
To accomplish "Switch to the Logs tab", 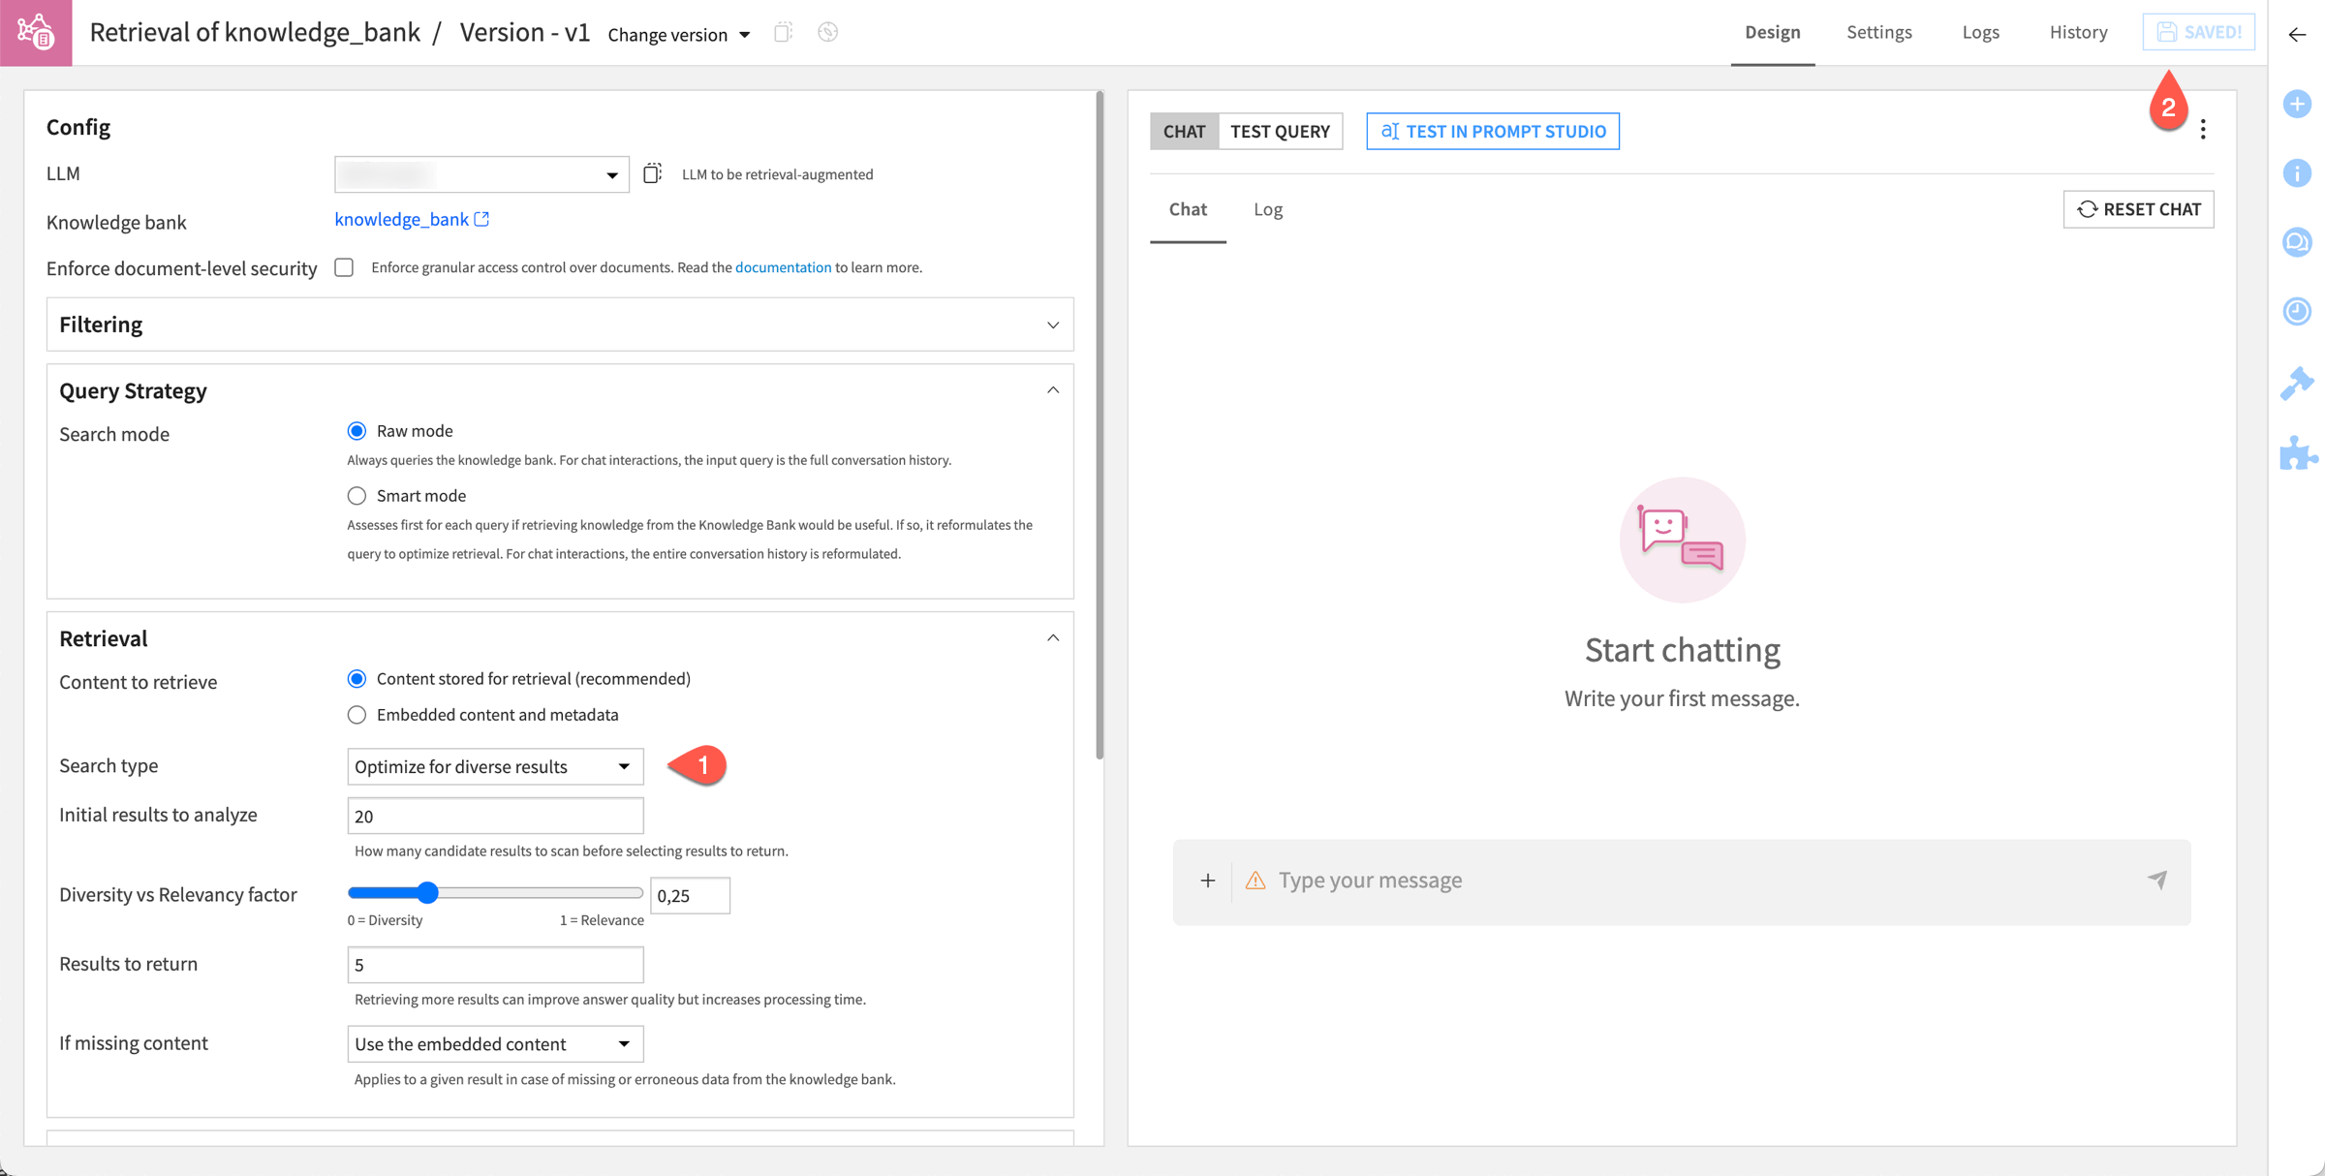I will (1980, 32).
